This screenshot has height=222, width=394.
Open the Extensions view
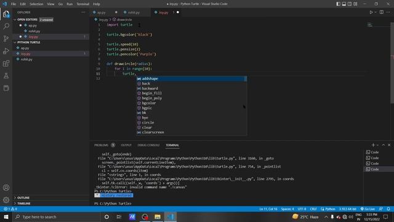pyautogui.click(x=6, y=63)
